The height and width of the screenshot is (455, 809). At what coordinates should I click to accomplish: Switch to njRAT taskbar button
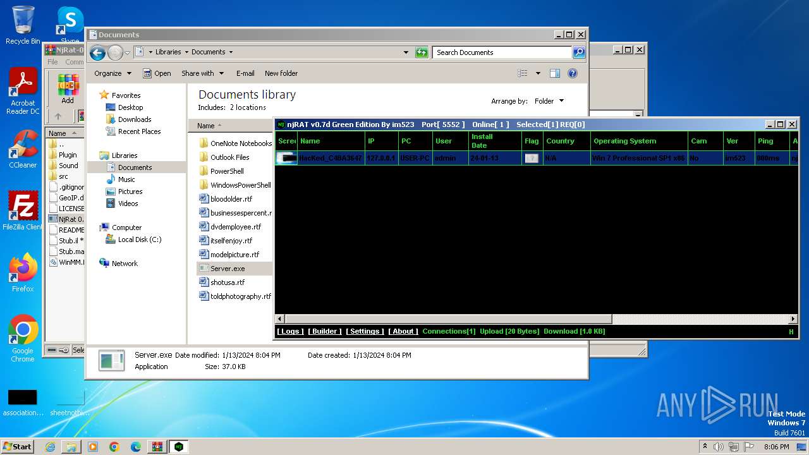point(179,447)
